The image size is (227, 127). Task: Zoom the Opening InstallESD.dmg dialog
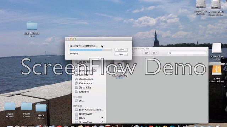[75, 39]
